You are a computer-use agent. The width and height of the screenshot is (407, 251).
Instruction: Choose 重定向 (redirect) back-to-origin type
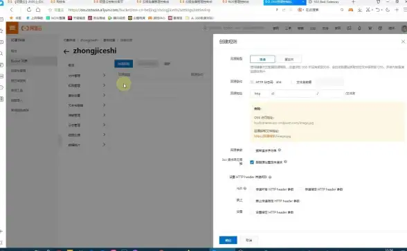[x=289, y=60]
